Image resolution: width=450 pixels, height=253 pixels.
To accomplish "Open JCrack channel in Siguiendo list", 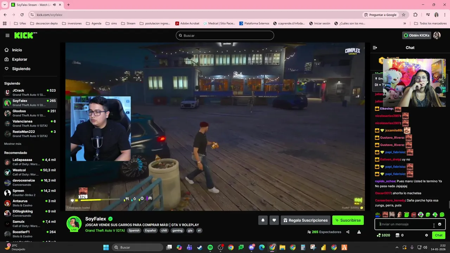I will click(30, 92).
